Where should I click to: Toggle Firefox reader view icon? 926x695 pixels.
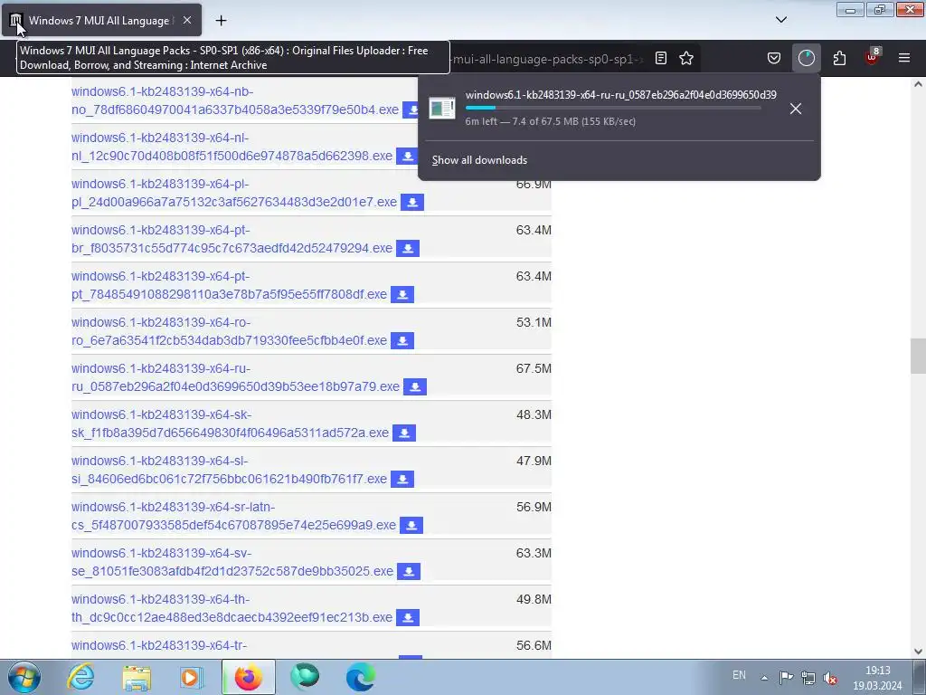(661, 58)
